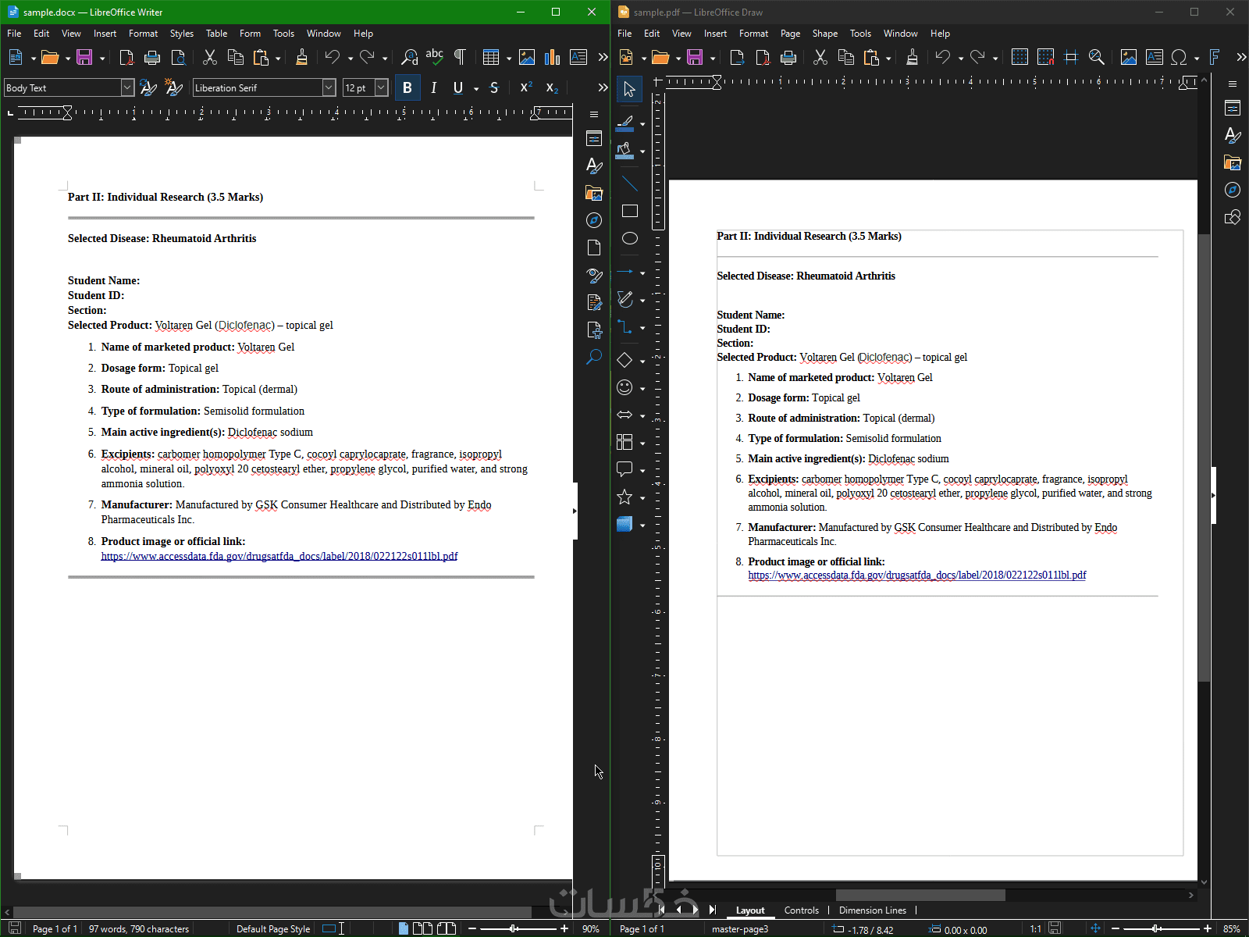Open the Draw sidebar Shapes panel
1249x937 pixels.
click(x=1233, y=217)
